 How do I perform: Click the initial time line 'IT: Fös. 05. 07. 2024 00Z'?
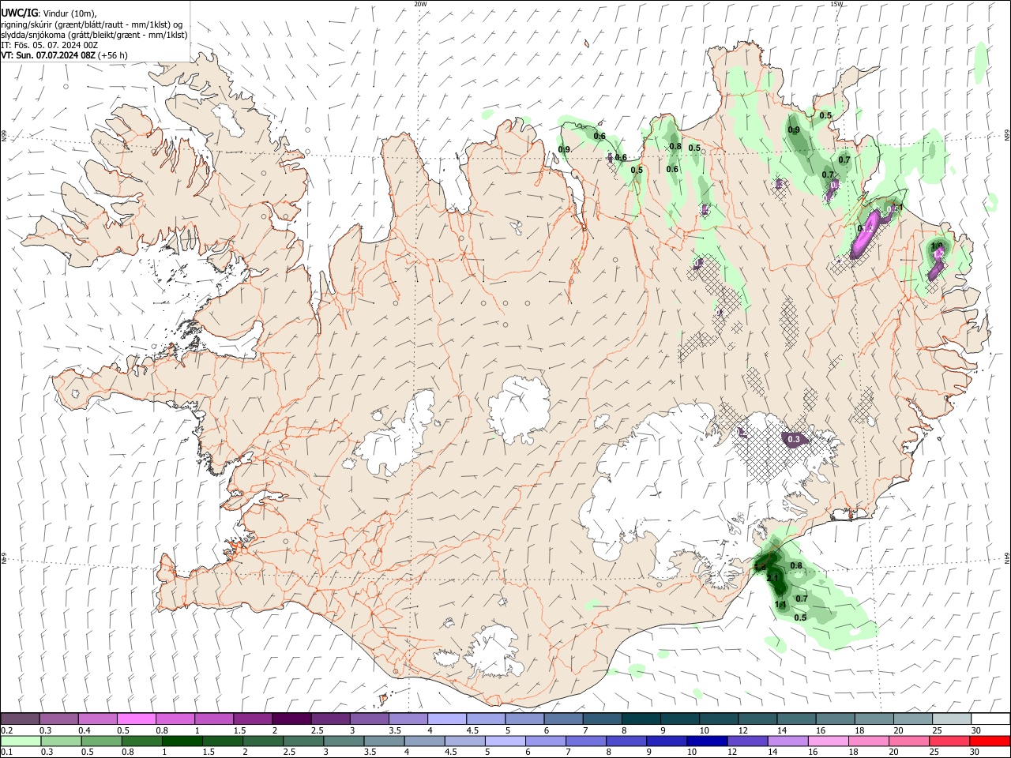[x=49, y=45]
